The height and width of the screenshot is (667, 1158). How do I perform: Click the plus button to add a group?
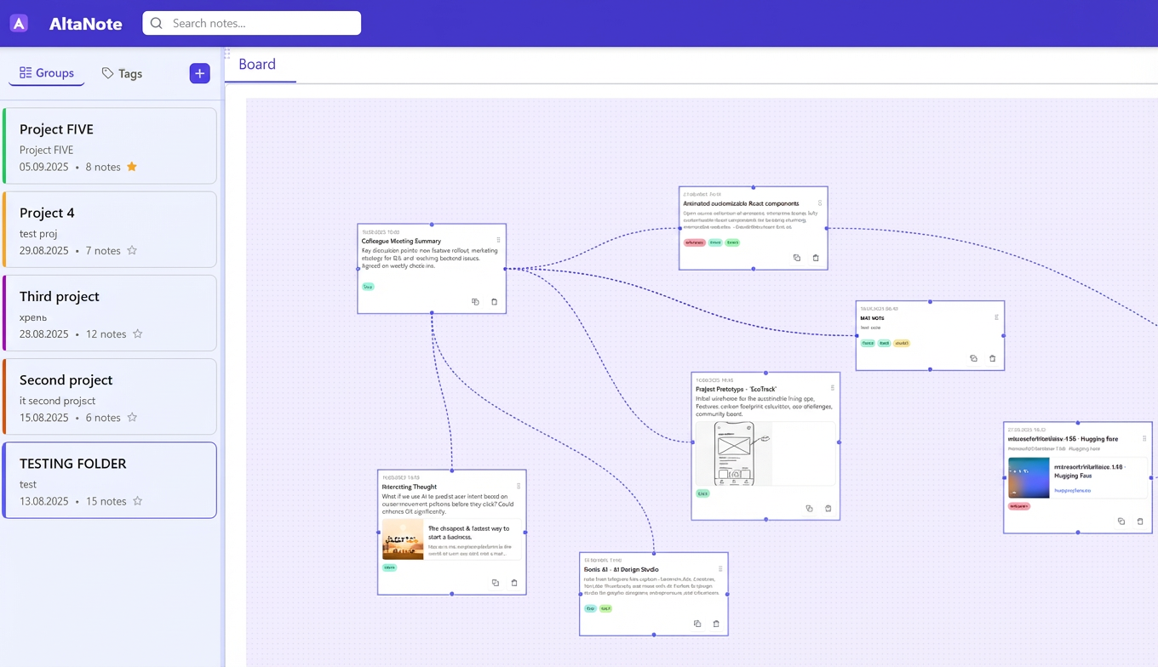click(199, 73)
